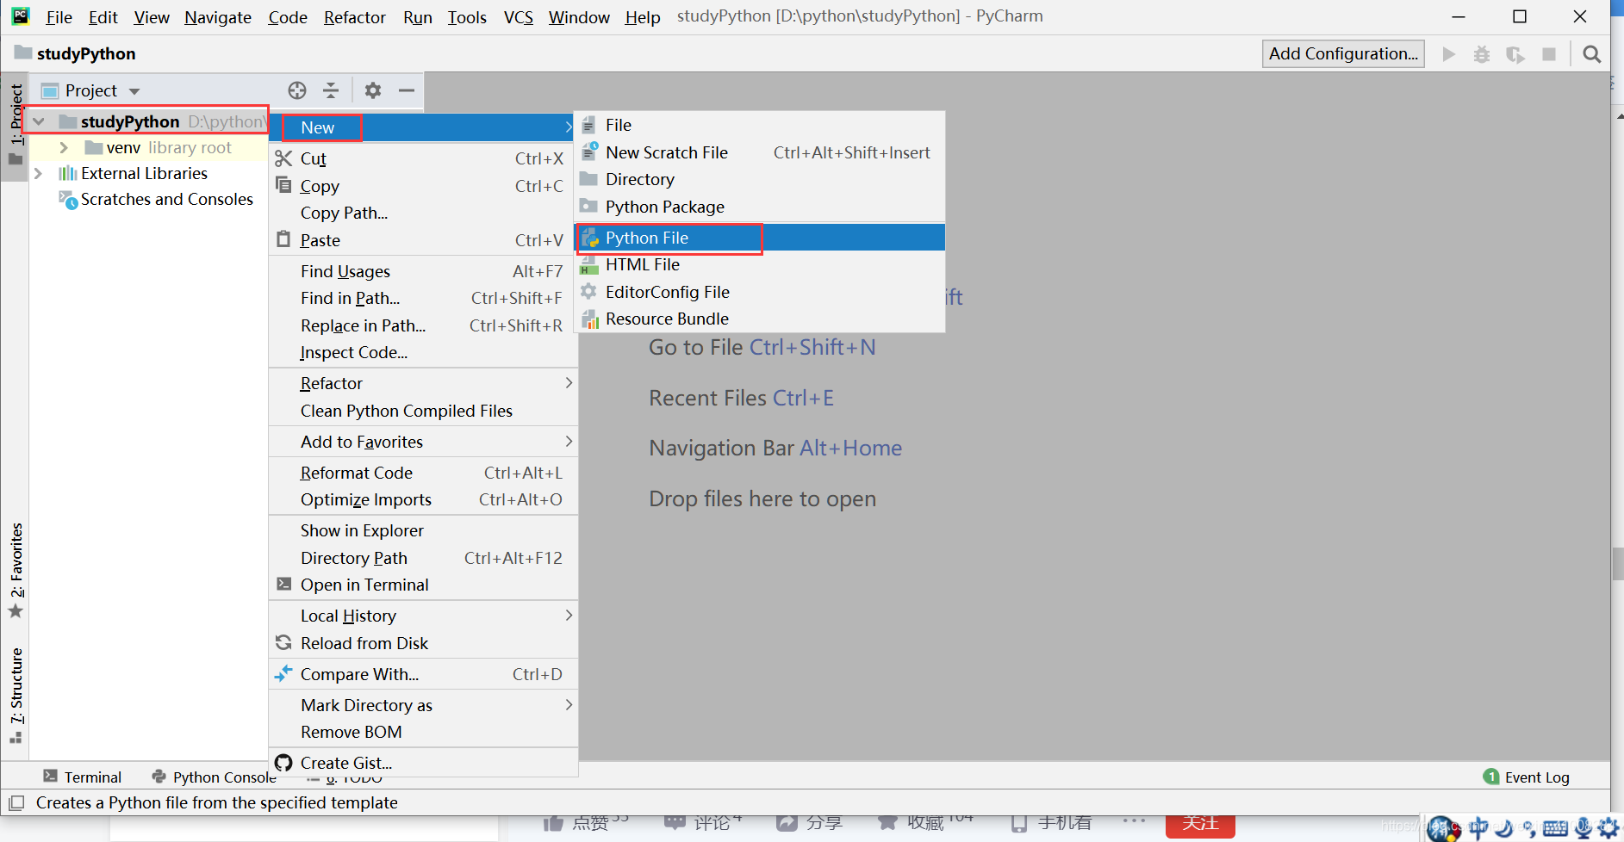Click the Python Package folder icon

tap(588, 206)
